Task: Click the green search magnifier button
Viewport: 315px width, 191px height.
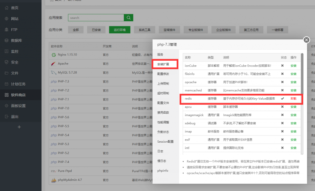Action: click(x=129, y=18)
